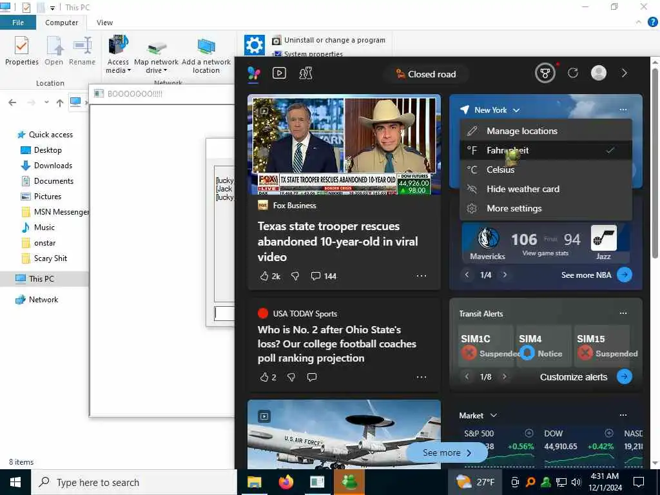The width and height of the screenshot is (660, 495).
Task: Go up one folder level
Action: coord(60,102)
